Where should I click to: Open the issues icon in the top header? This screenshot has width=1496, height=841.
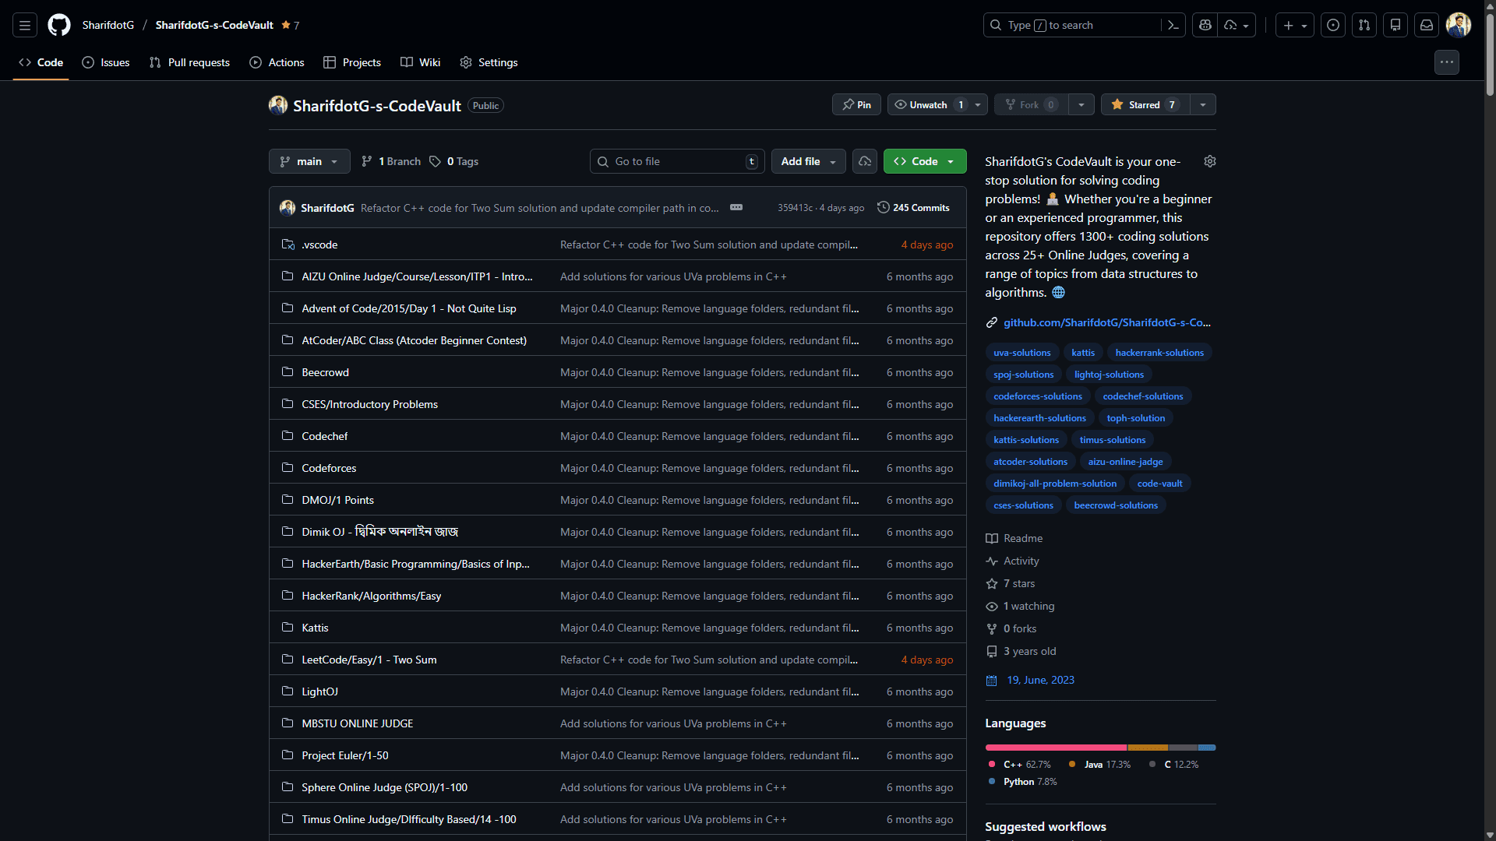coord(1333,25)
